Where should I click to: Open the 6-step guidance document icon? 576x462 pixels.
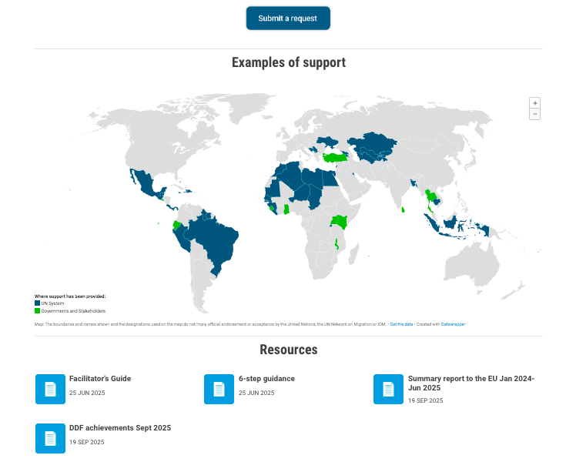(x=219, y=389)
